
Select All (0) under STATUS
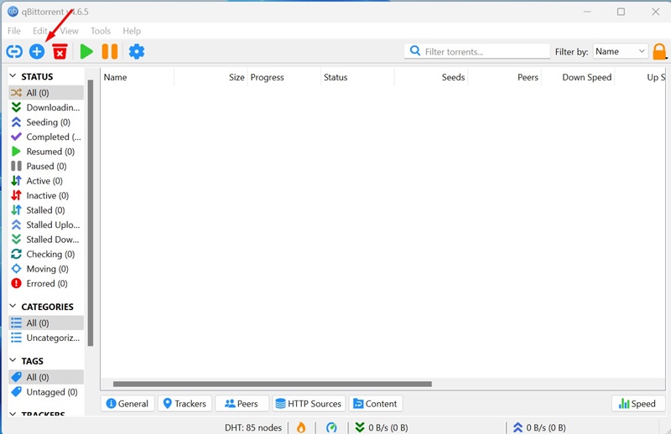coord(46,93)
